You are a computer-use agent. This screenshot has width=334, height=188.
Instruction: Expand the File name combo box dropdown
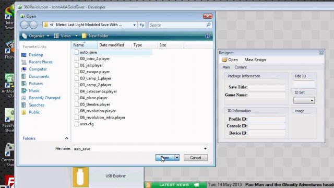[x=205, y=149]
